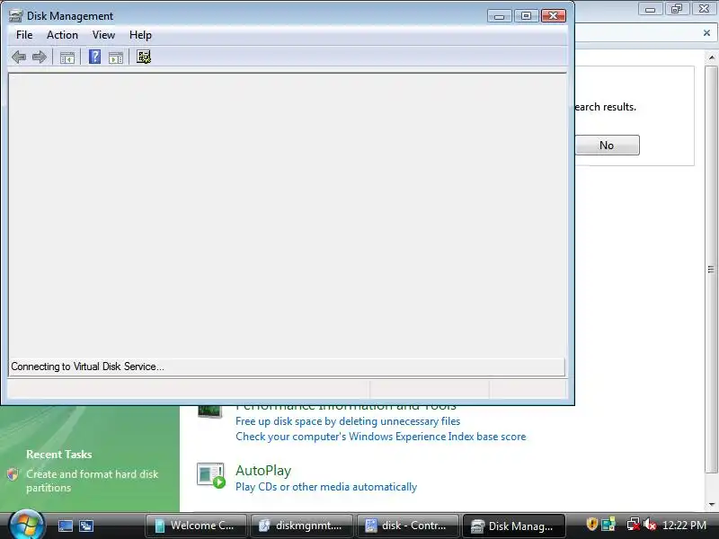Open the AutoPlay heading link
Screen dimensions: 719x539
coord(263,471)
